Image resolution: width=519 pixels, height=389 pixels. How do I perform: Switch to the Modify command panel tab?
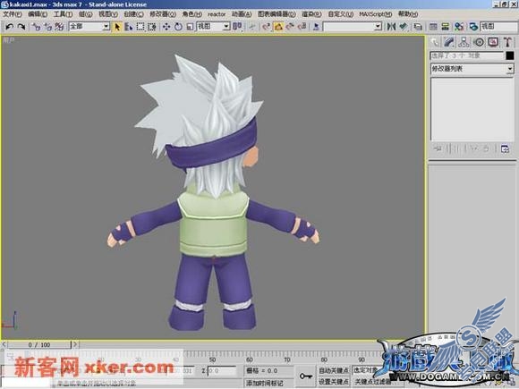pos(449,42)
